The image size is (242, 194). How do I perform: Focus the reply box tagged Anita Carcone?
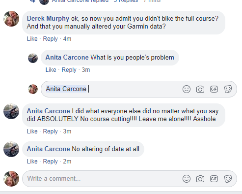point(139,89)
